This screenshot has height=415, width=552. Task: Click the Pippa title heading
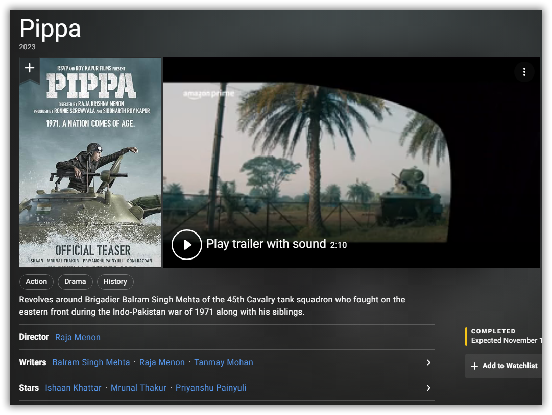51,29
